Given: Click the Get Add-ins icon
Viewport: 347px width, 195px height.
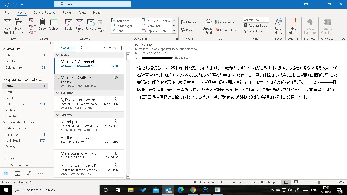Looking at the screenshot, I should 293,26.
